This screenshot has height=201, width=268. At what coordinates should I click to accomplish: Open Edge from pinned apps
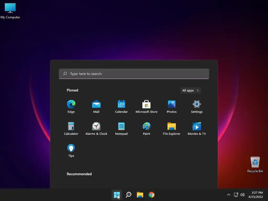tap(71, 107)
